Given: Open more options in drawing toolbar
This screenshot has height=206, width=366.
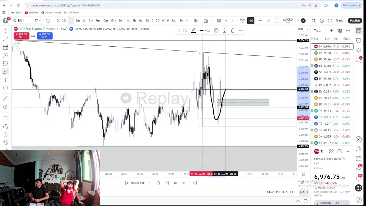Looking at the screenshot, I should pos(241,31).
